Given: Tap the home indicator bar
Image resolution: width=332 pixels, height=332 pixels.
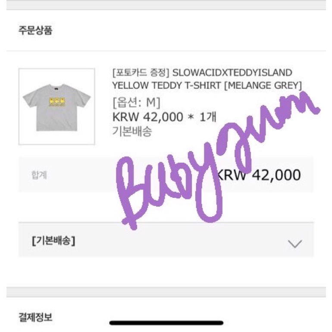Looking at the screenshot, I should tap(166, 323).
